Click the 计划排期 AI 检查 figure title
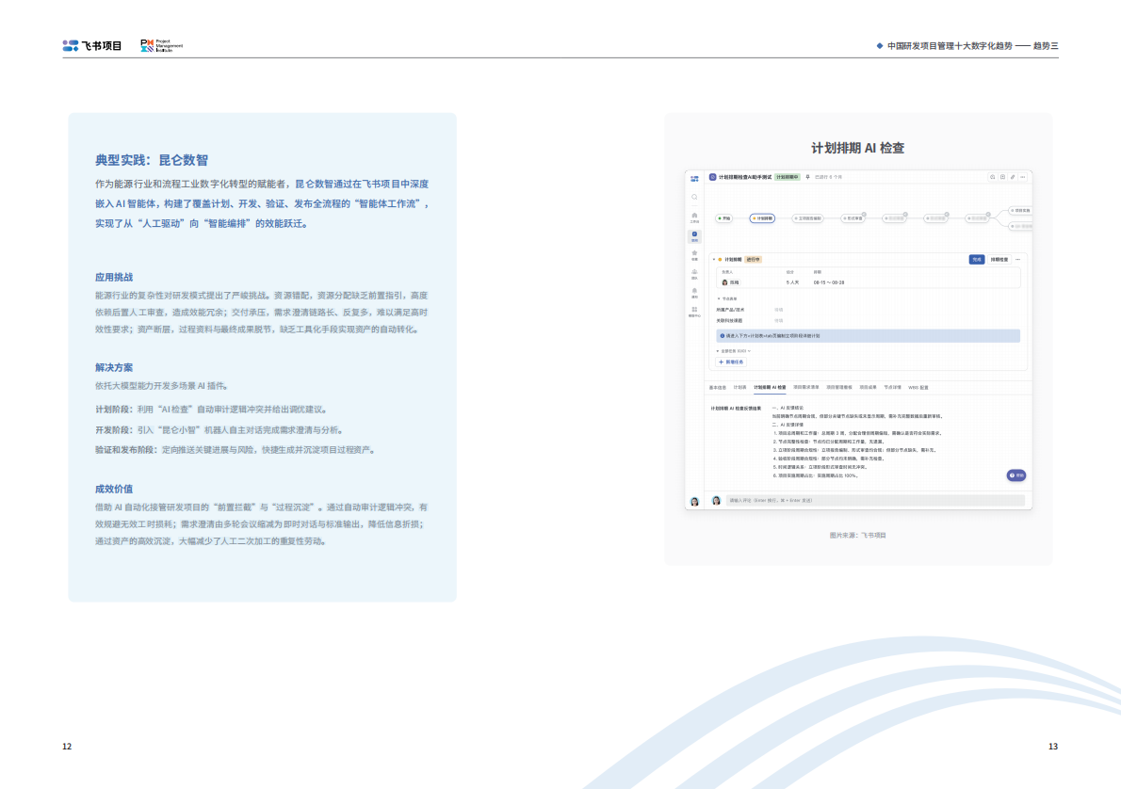 pyautogui.click(x=857, y=148)
